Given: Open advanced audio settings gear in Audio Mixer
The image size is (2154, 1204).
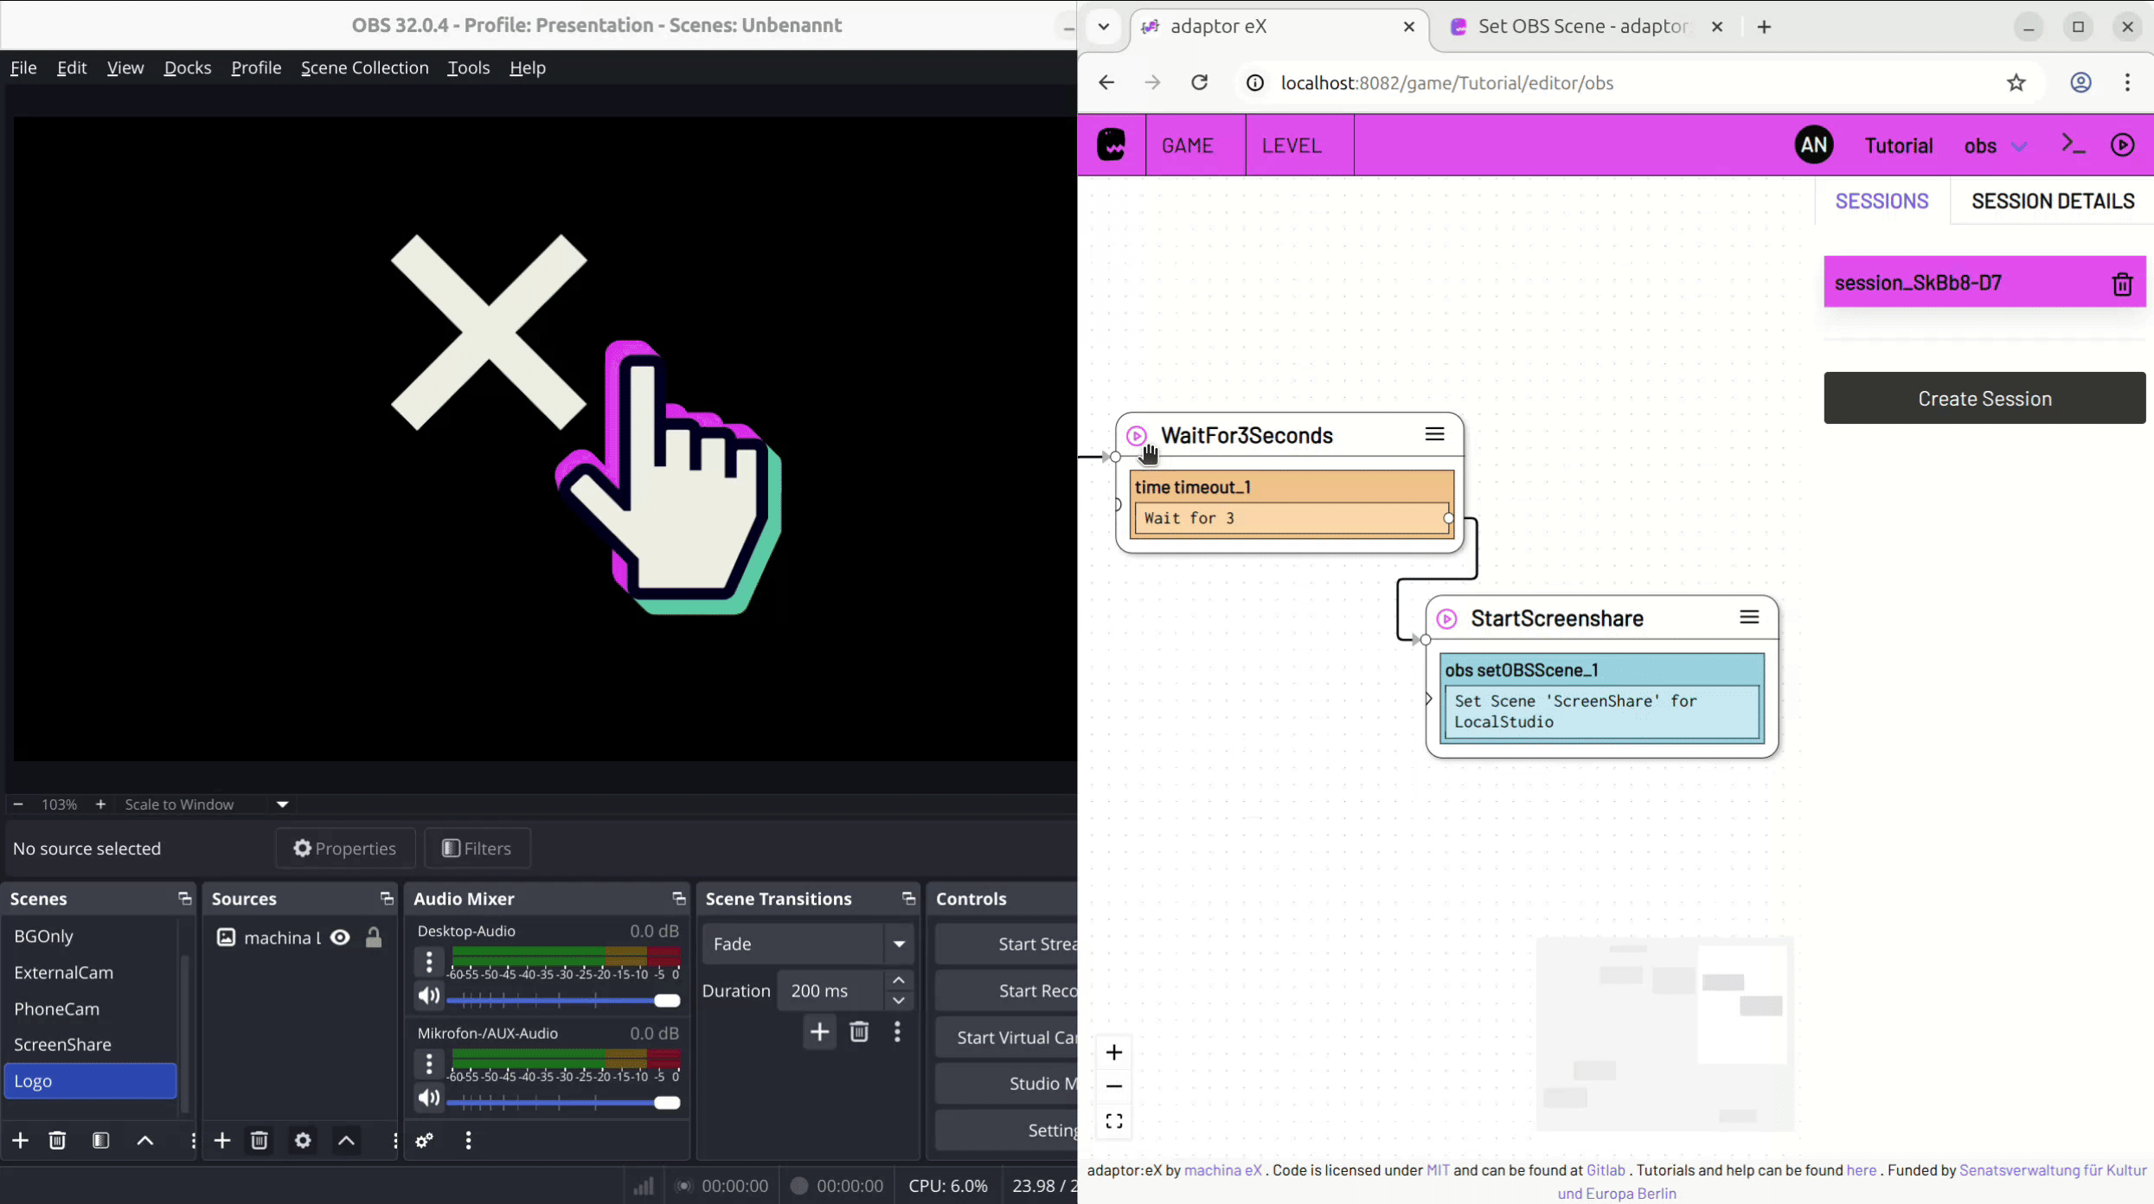Looking at the screenshot, I should coord(423,1140).
